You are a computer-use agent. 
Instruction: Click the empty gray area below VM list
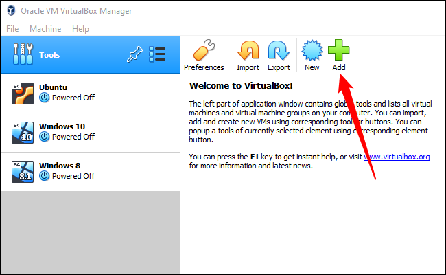tap(91, 232)
